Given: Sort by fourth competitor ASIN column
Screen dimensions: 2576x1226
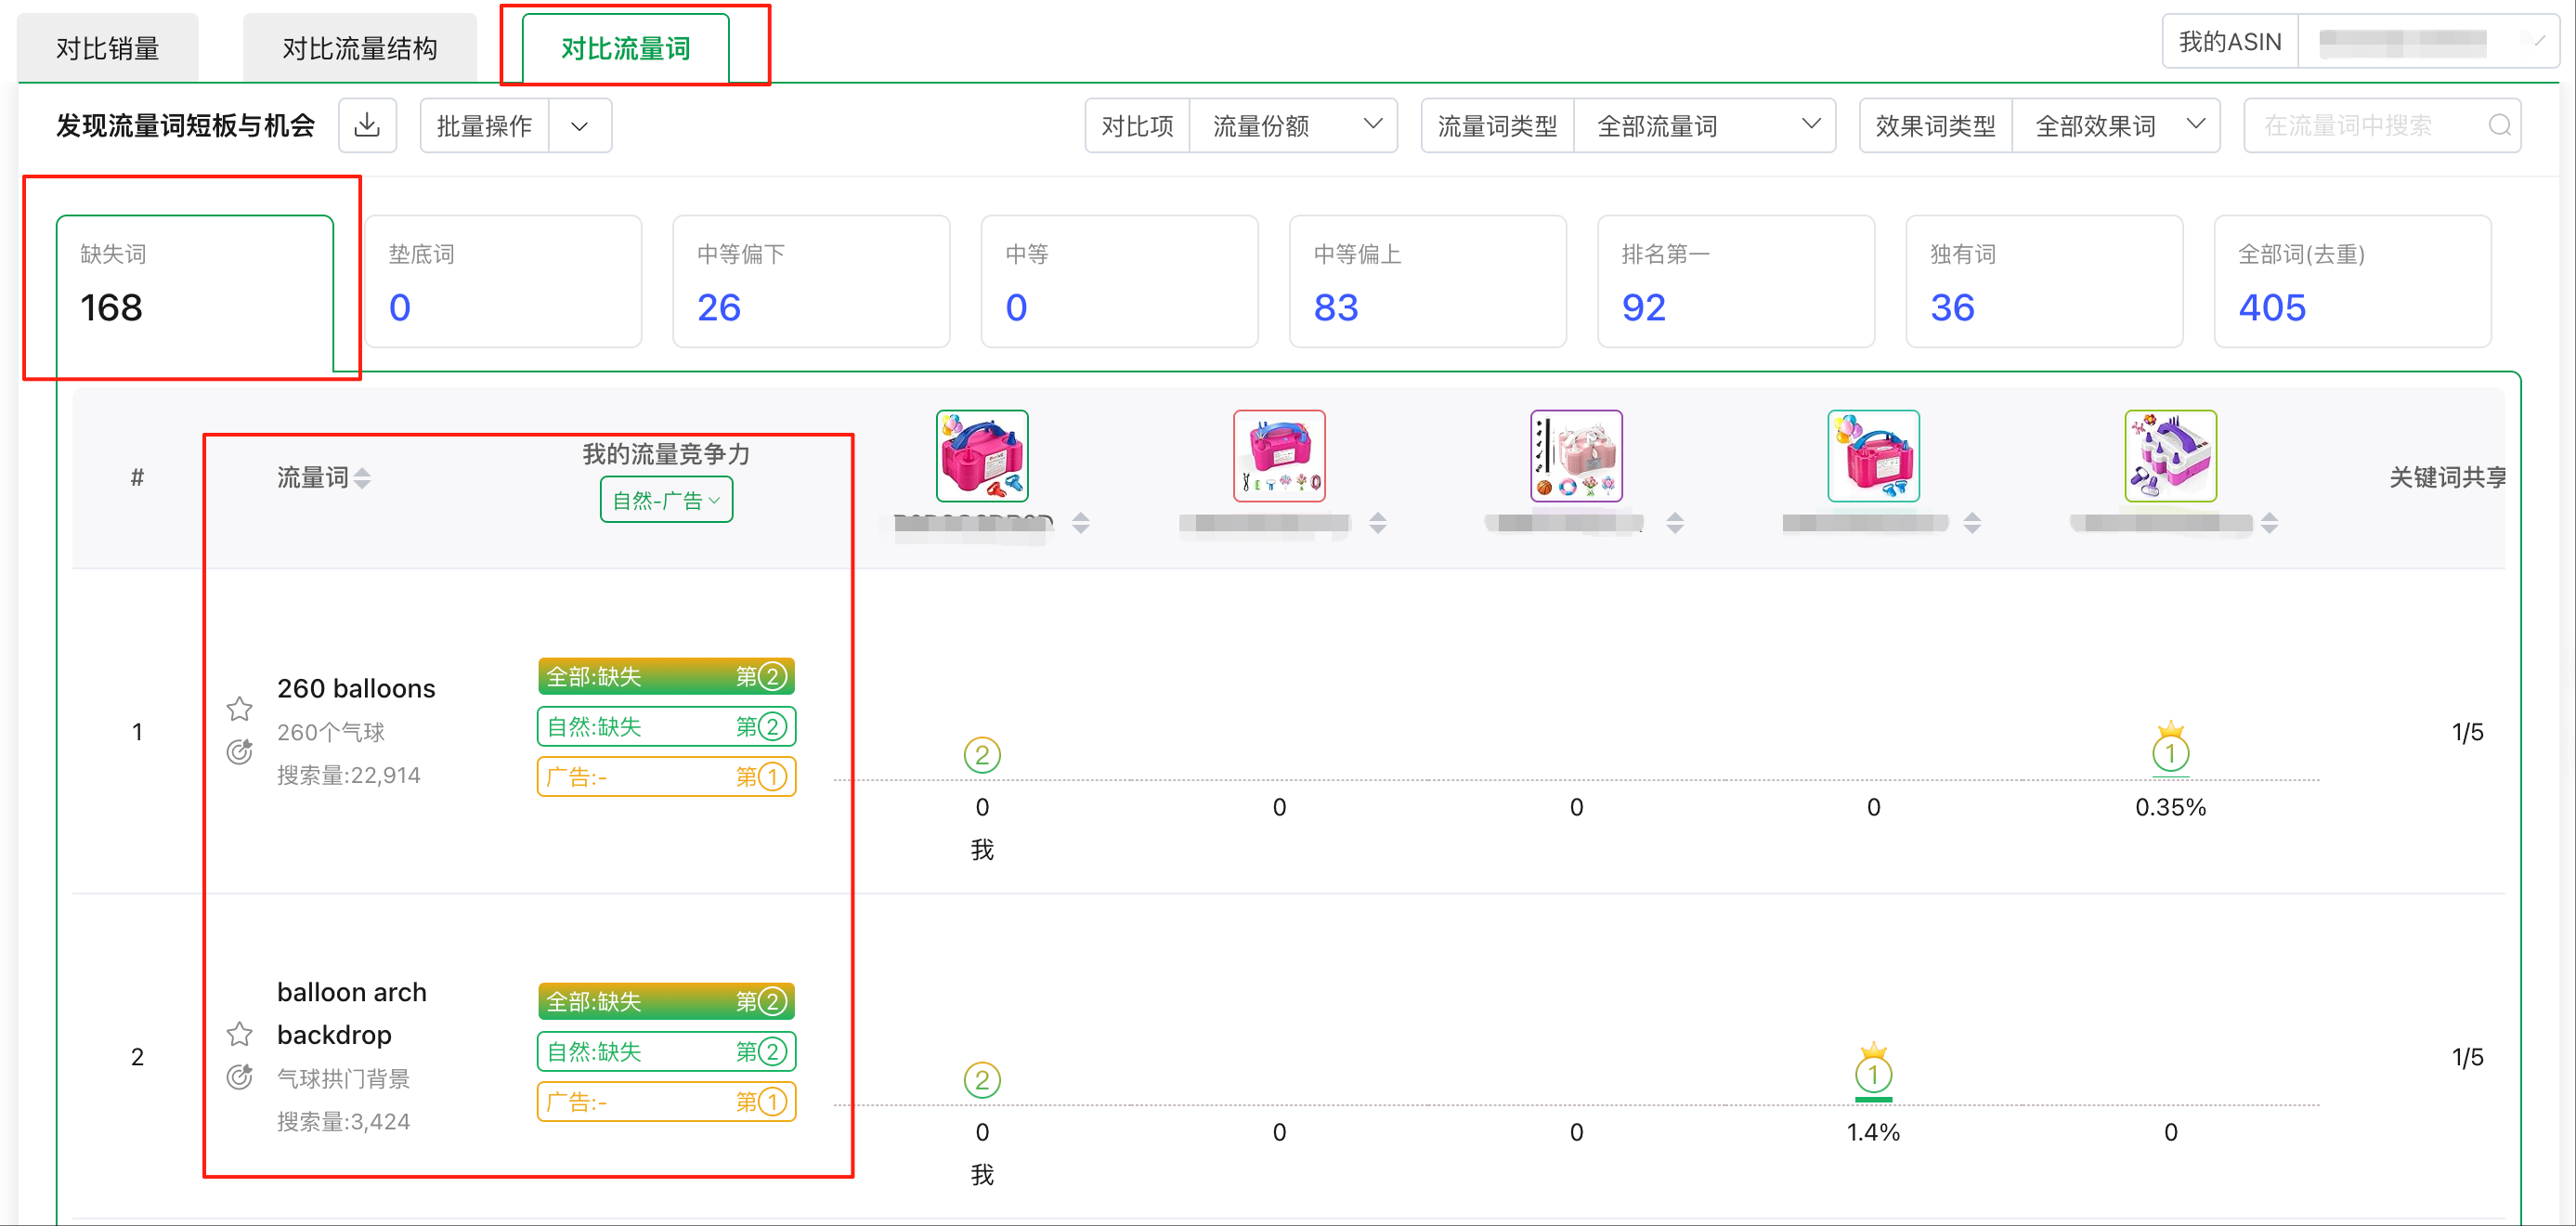Looking at the screenshot, I should tap(1971, 522).
